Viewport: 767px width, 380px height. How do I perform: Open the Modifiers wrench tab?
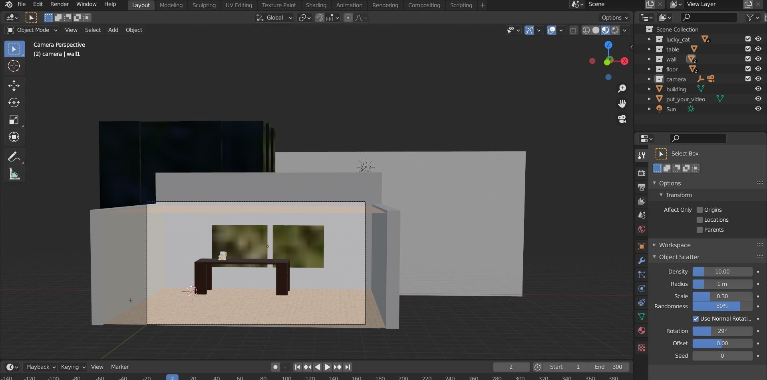coord(642,260)
